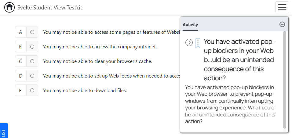
Task: Click the letter E option label
Action: point(21,90)
